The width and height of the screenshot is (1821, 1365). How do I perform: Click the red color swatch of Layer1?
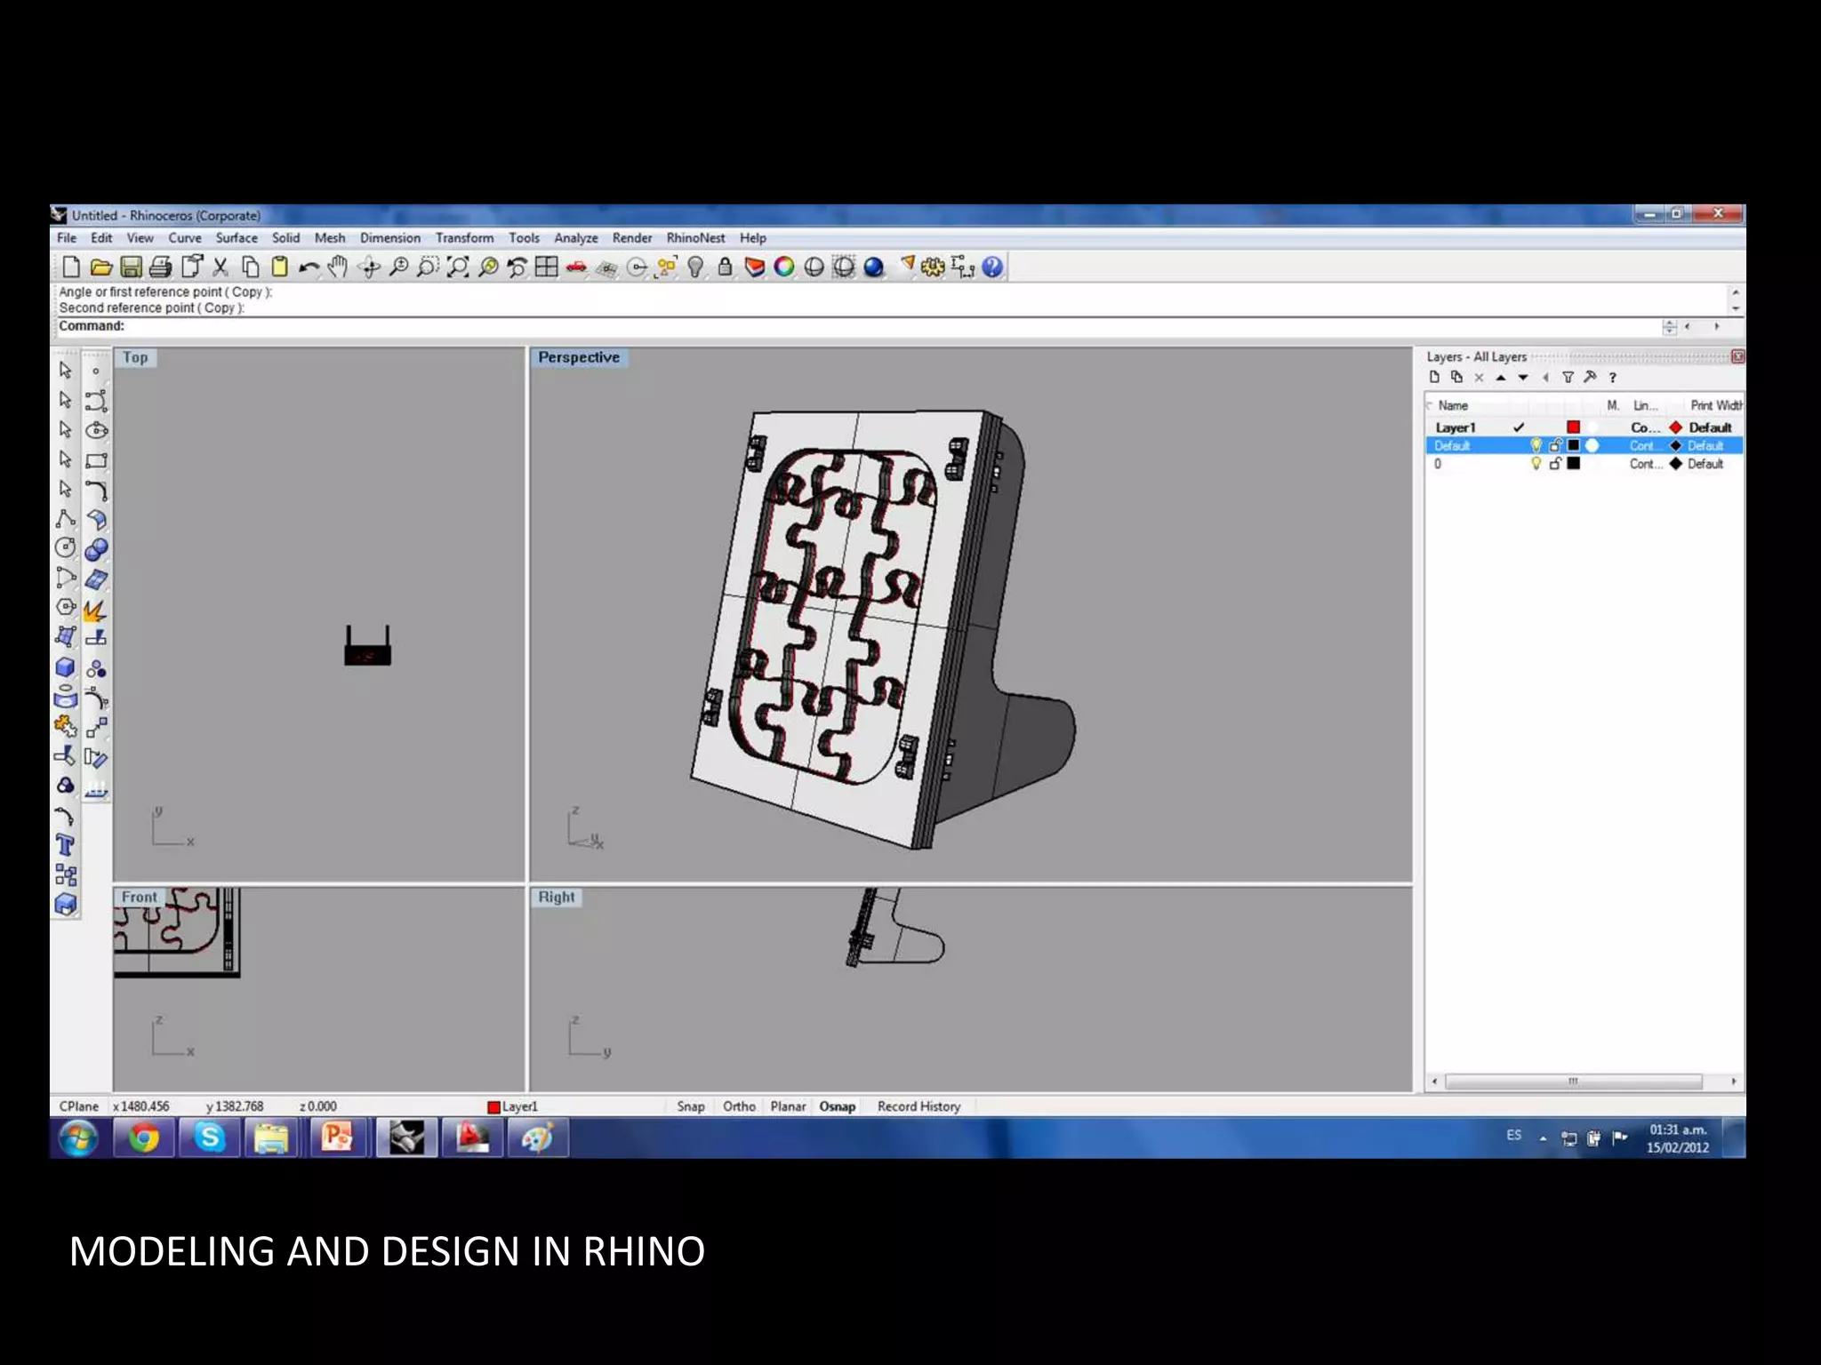pyautogui.click(x=1573, y=427)
